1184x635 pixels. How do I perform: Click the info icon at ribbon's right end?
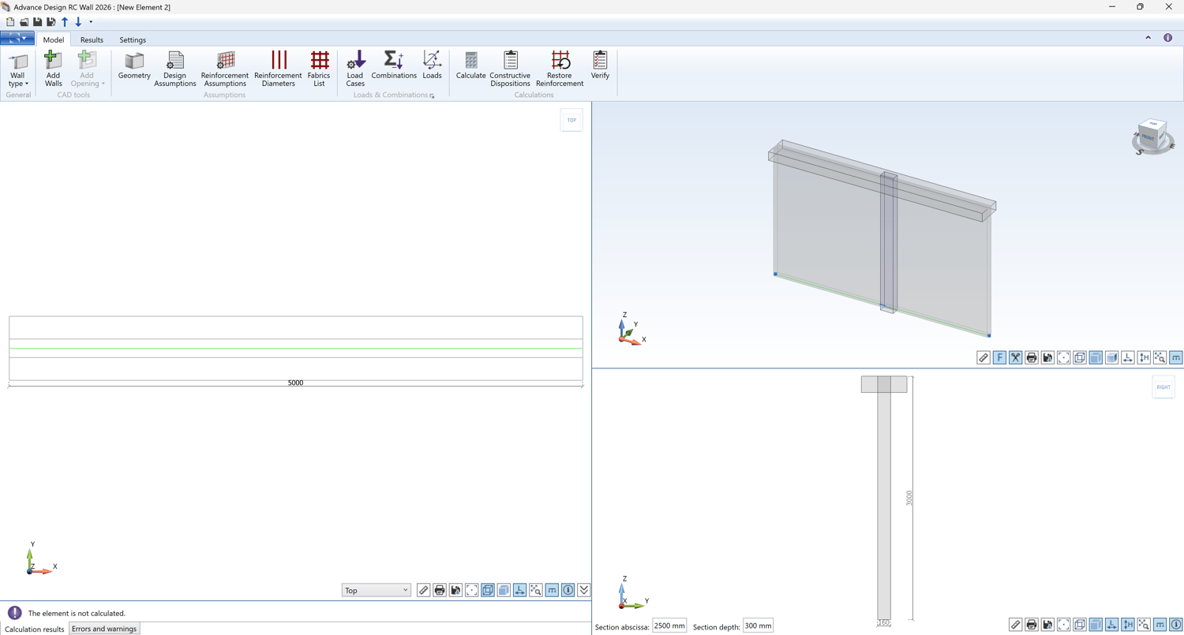click(1167, 38)
